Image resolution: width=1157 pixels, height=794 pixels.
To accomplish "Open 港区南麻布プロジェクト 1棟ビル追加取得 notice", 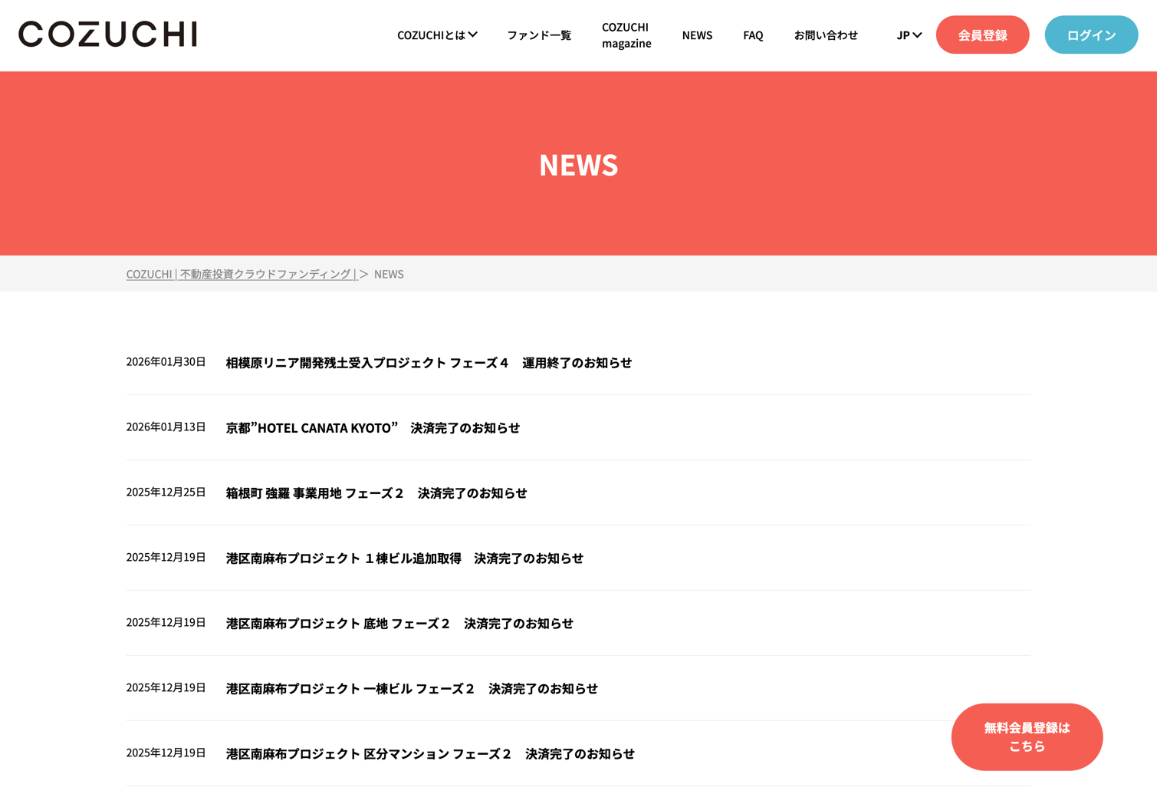I will [404, 558].
